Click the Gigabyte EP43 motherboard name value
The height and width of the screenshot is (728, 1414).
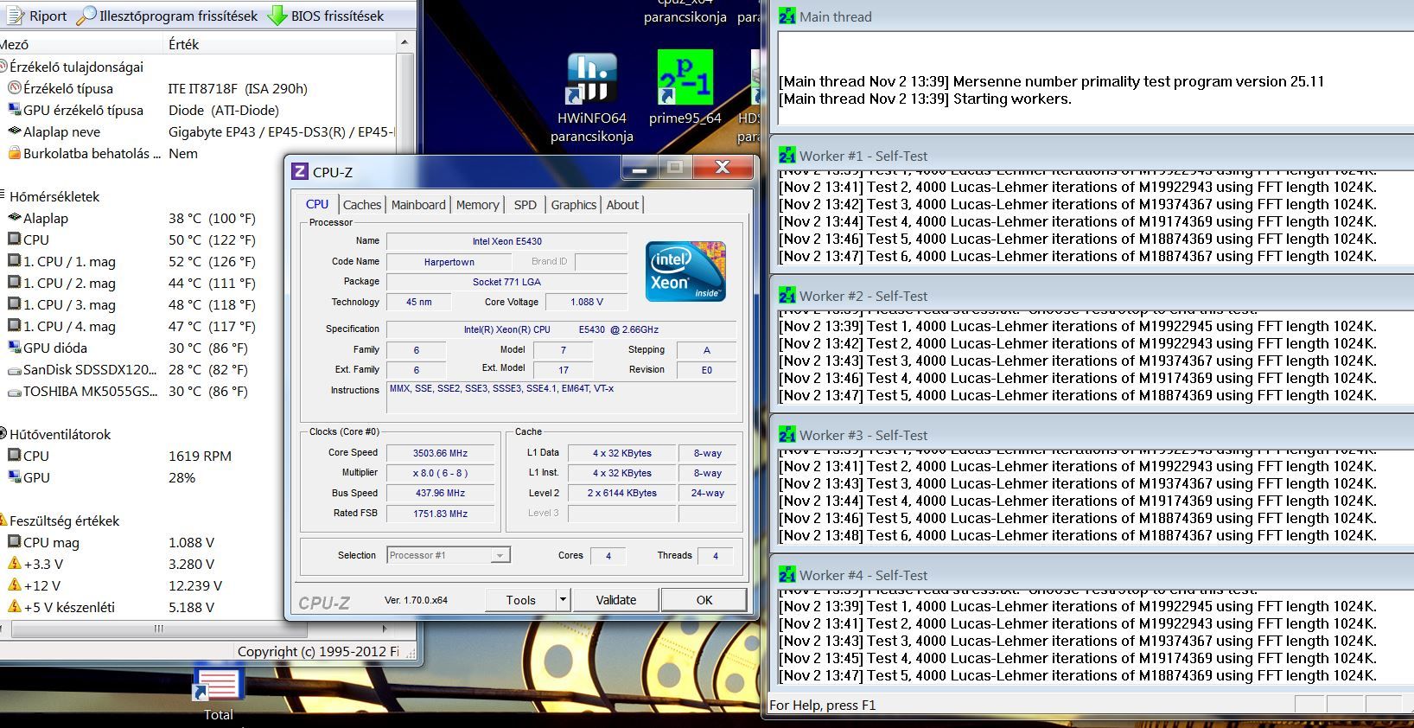coord(281,131)
